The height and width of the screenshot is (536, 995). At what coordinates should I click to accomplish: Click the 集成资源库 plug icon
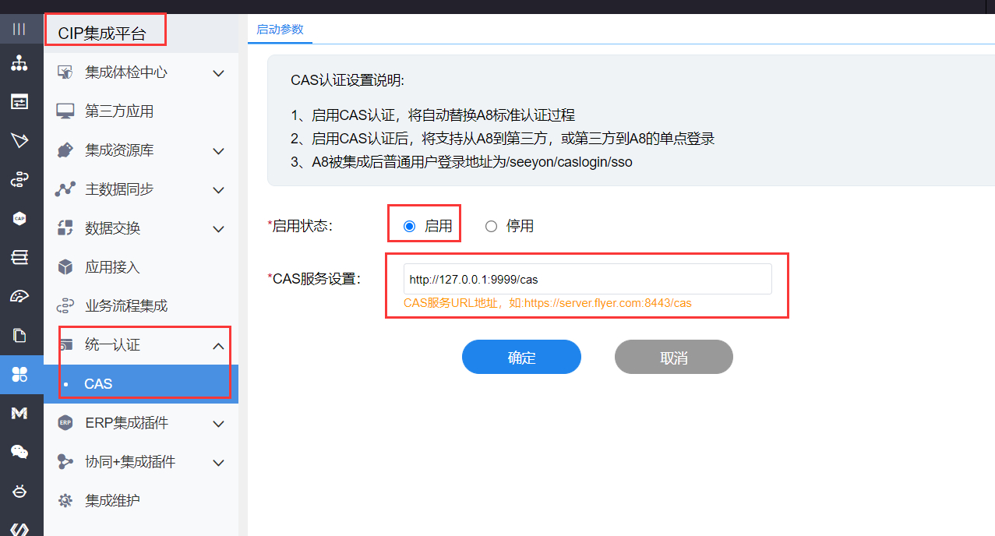click(65, 150)
